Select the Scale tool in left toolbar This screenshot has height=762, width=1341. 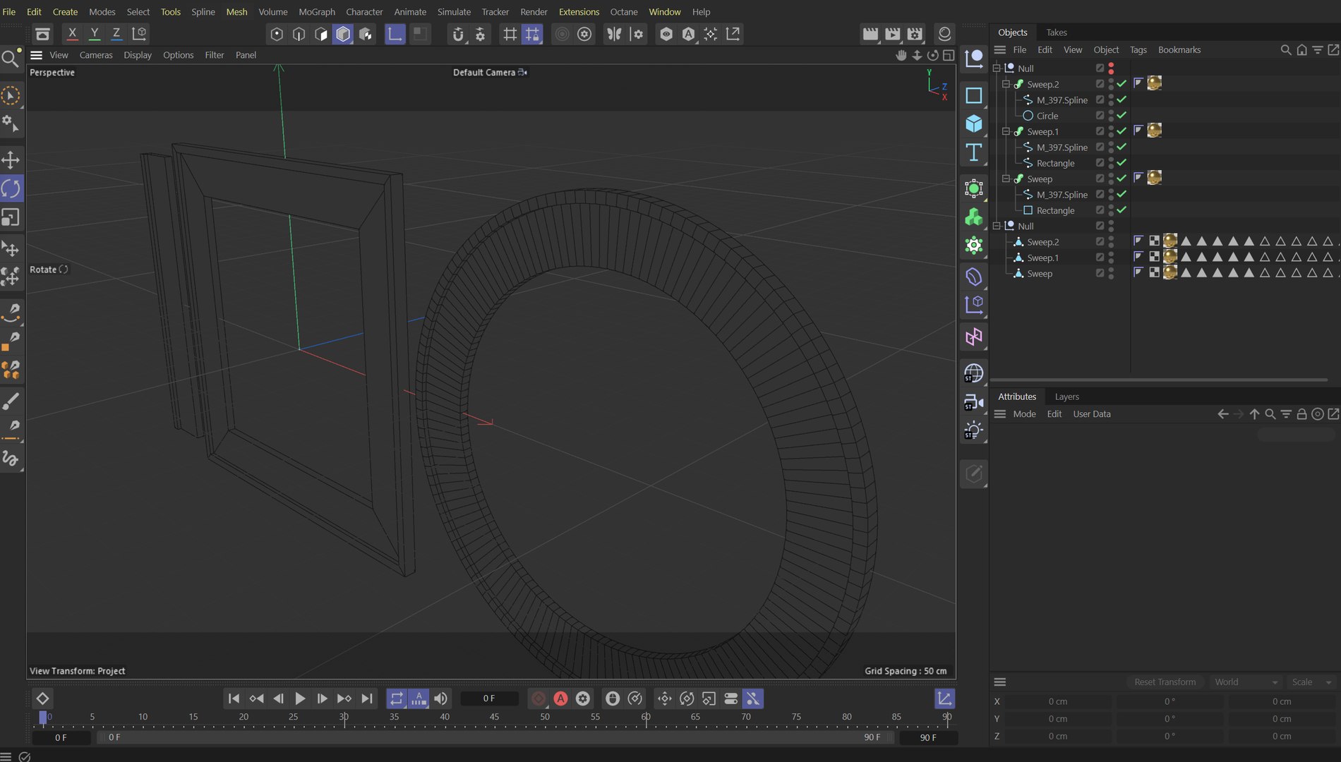click(11, 217)
